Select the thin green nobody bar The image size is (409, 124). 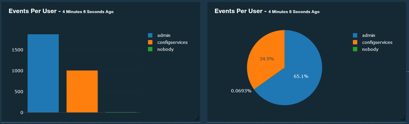(121, 112)
